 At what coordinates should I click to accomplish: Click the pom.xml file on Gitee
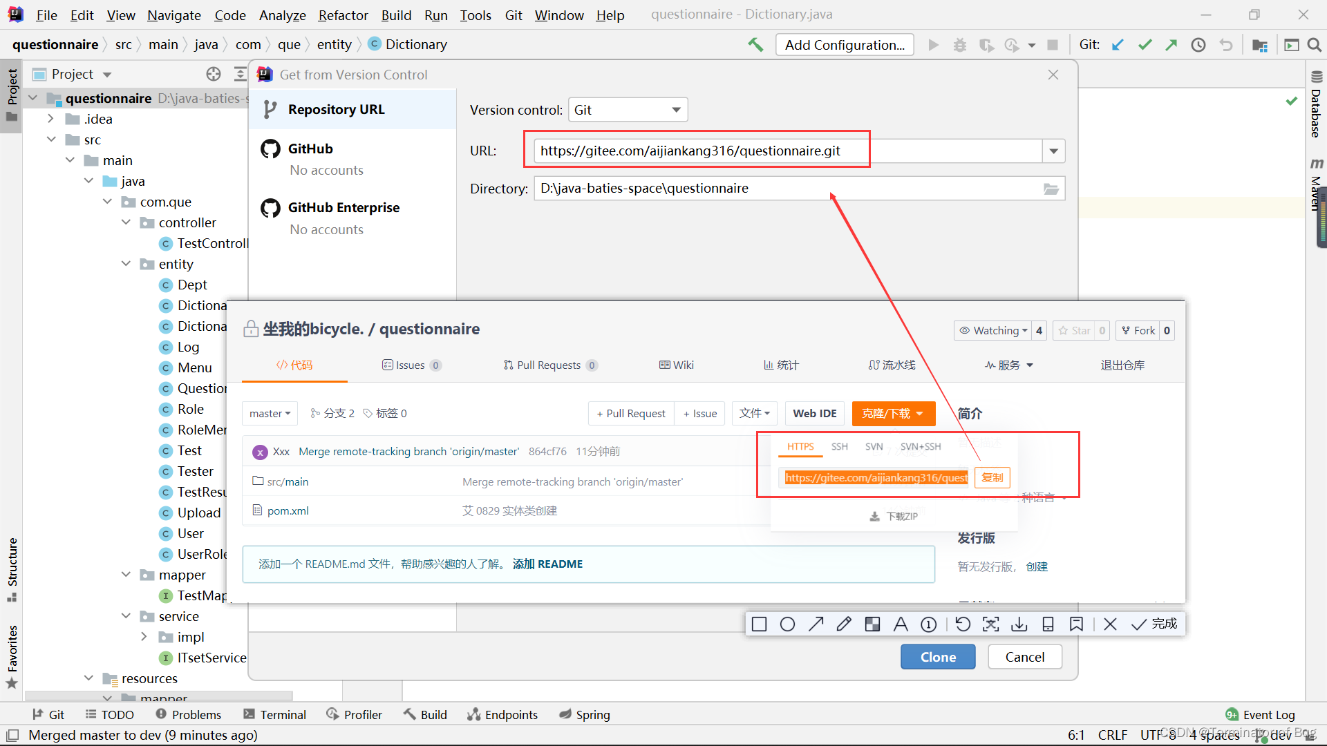click(288, 511)
